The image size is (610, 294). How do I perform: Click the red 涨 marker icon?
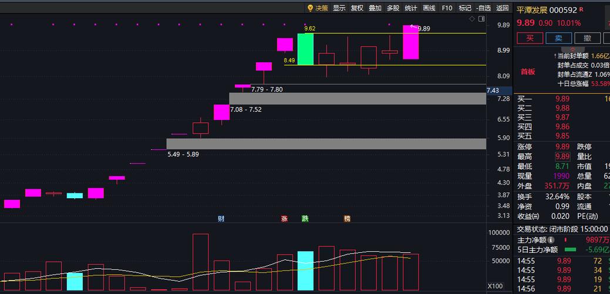[284, 219]
